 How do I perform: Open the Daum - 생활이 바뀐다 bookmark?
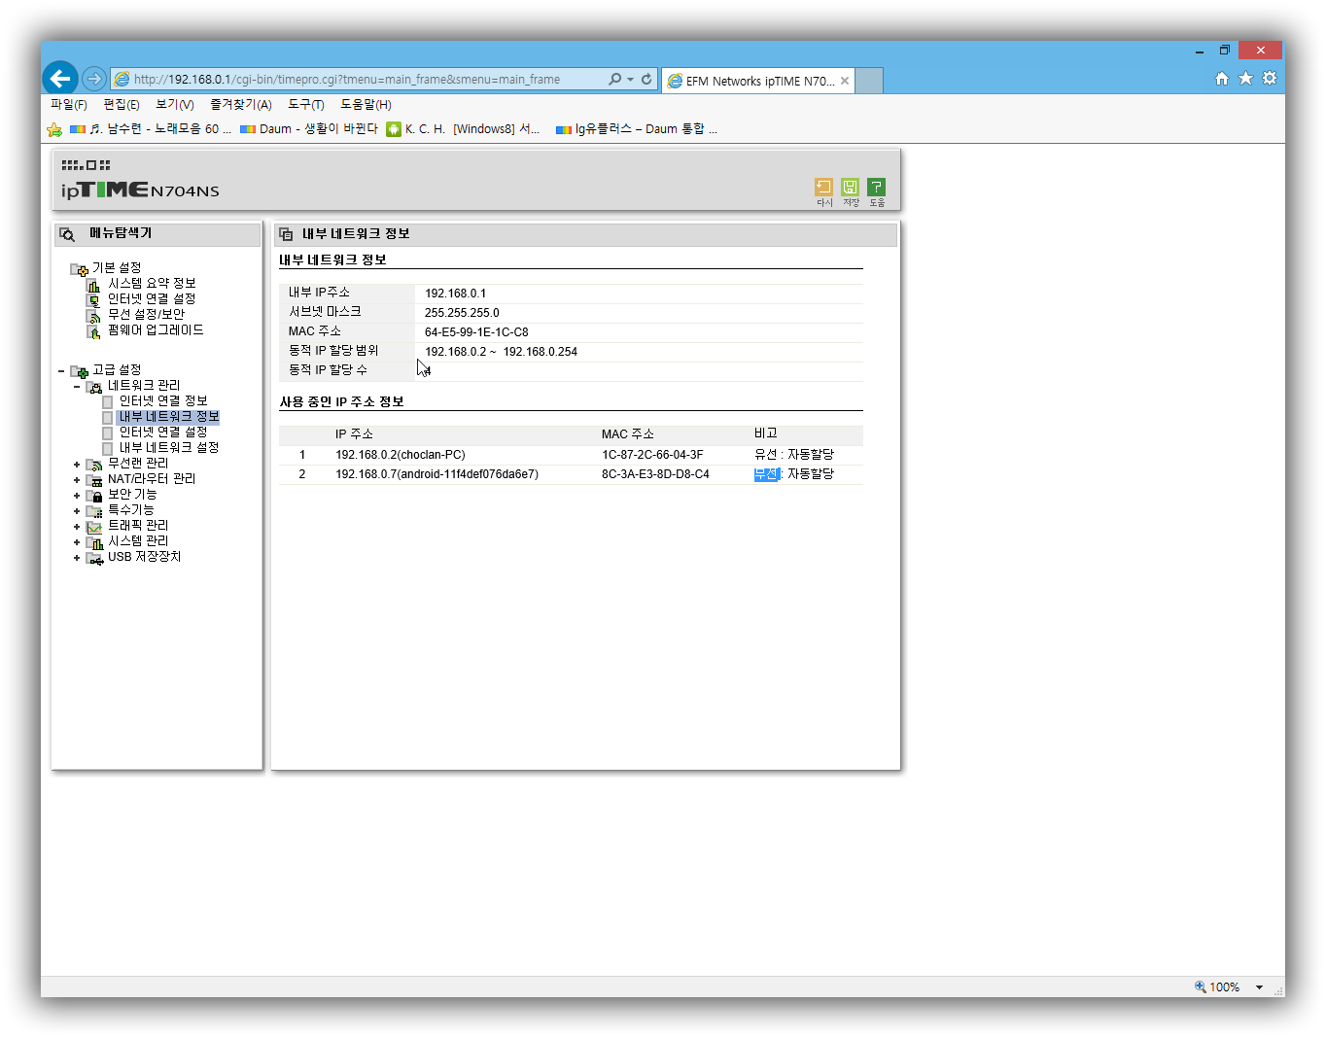tap(309, 128)
